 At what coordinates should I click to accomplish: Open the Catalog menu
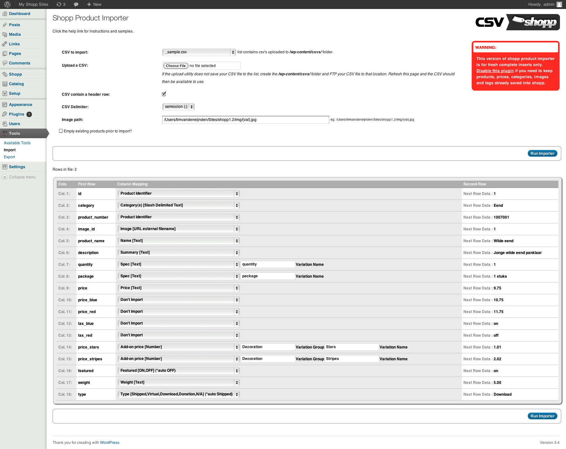[x=16, y=84]
